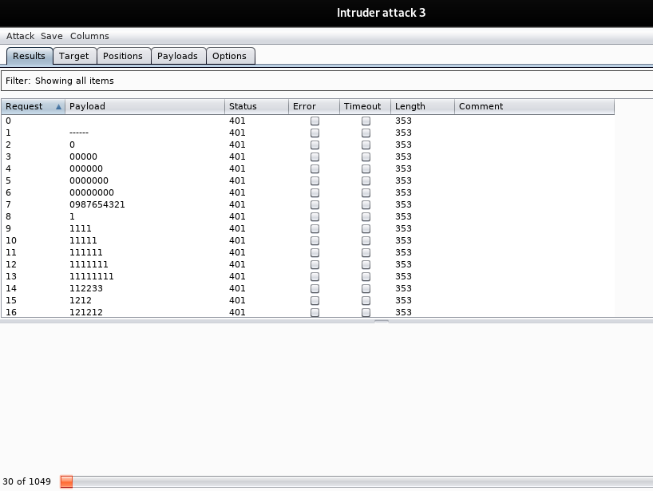Open the Attack menu
Screen dimensions: 653x491
pos(20,36)
